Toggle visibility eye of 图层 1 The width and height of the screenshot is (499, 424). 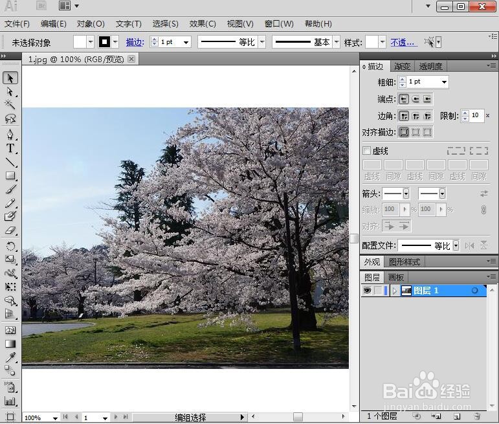pos(367,291)
